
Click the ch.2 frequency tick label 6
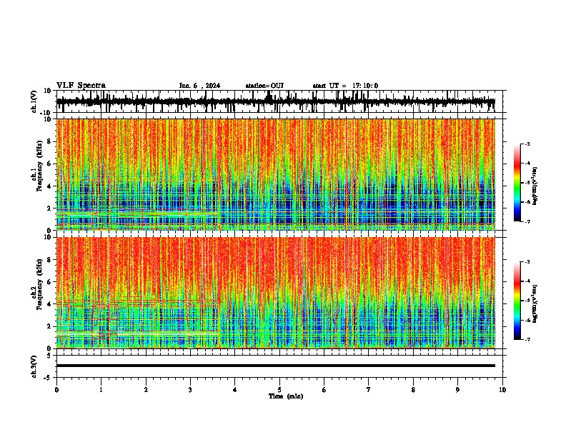pos(51,282)
